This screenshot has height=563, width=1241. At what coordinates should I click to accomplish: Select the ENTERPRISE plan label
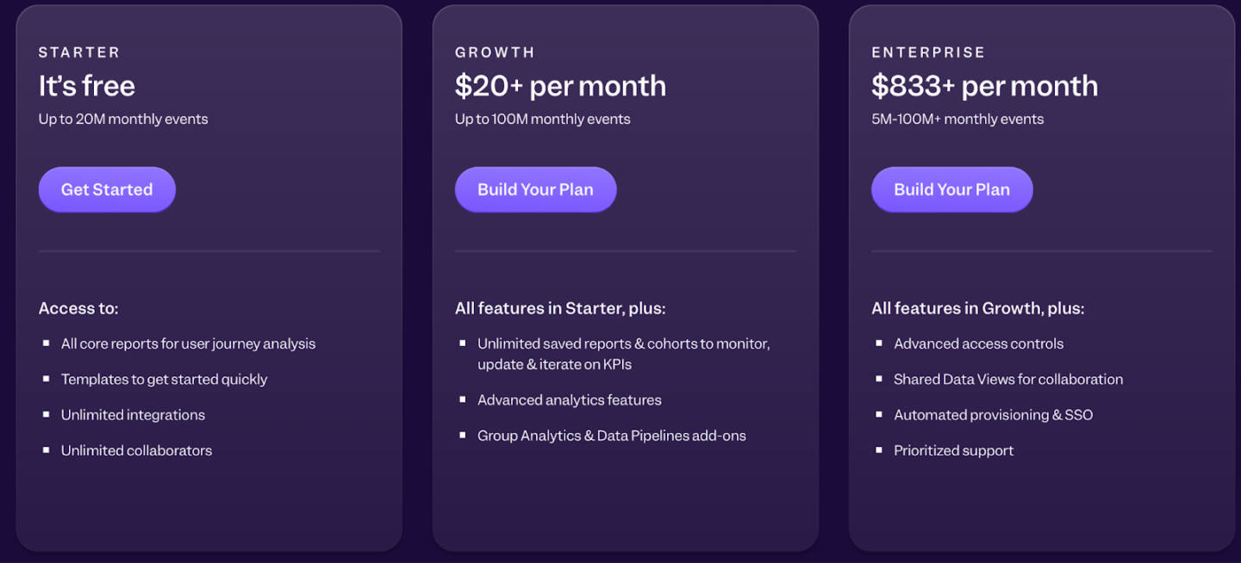point(928,52)
